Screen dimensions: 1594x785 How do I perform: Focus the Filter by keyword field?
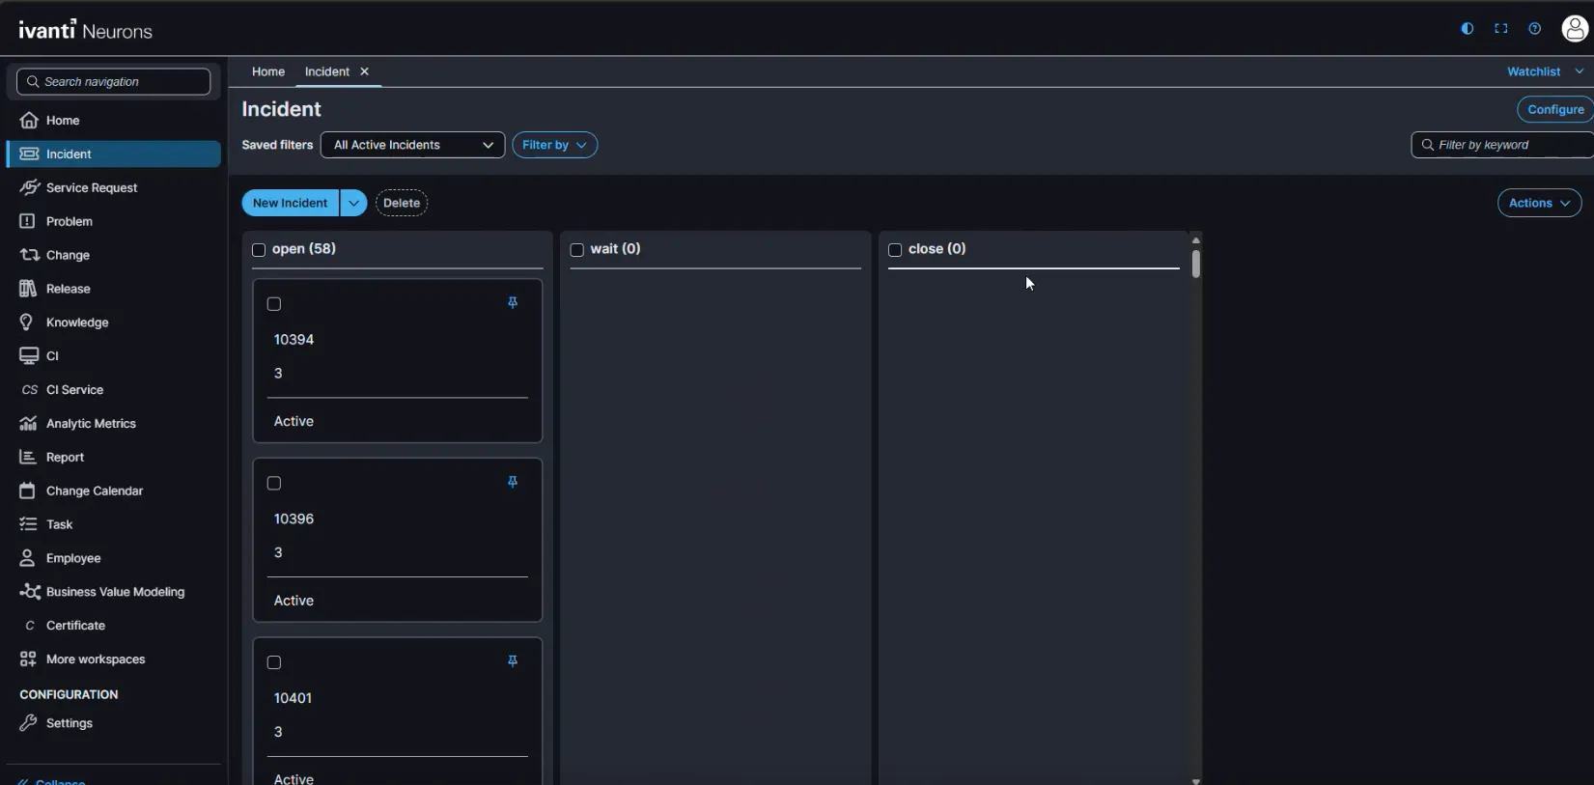[x=1502, y=145]
